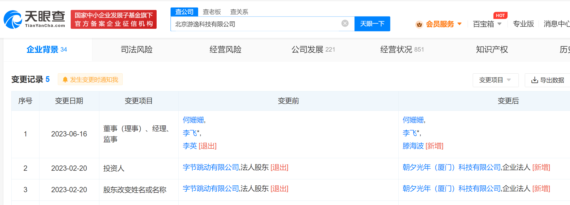Clear the search box with X icon
Screen dimensions: 570x205
[345, 24]
